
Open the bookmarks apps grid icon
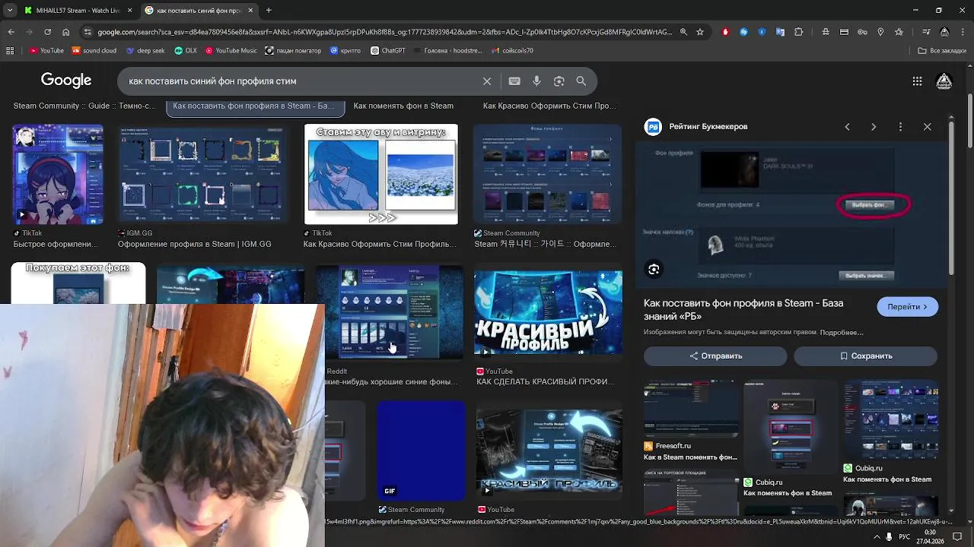pos(10,51)
